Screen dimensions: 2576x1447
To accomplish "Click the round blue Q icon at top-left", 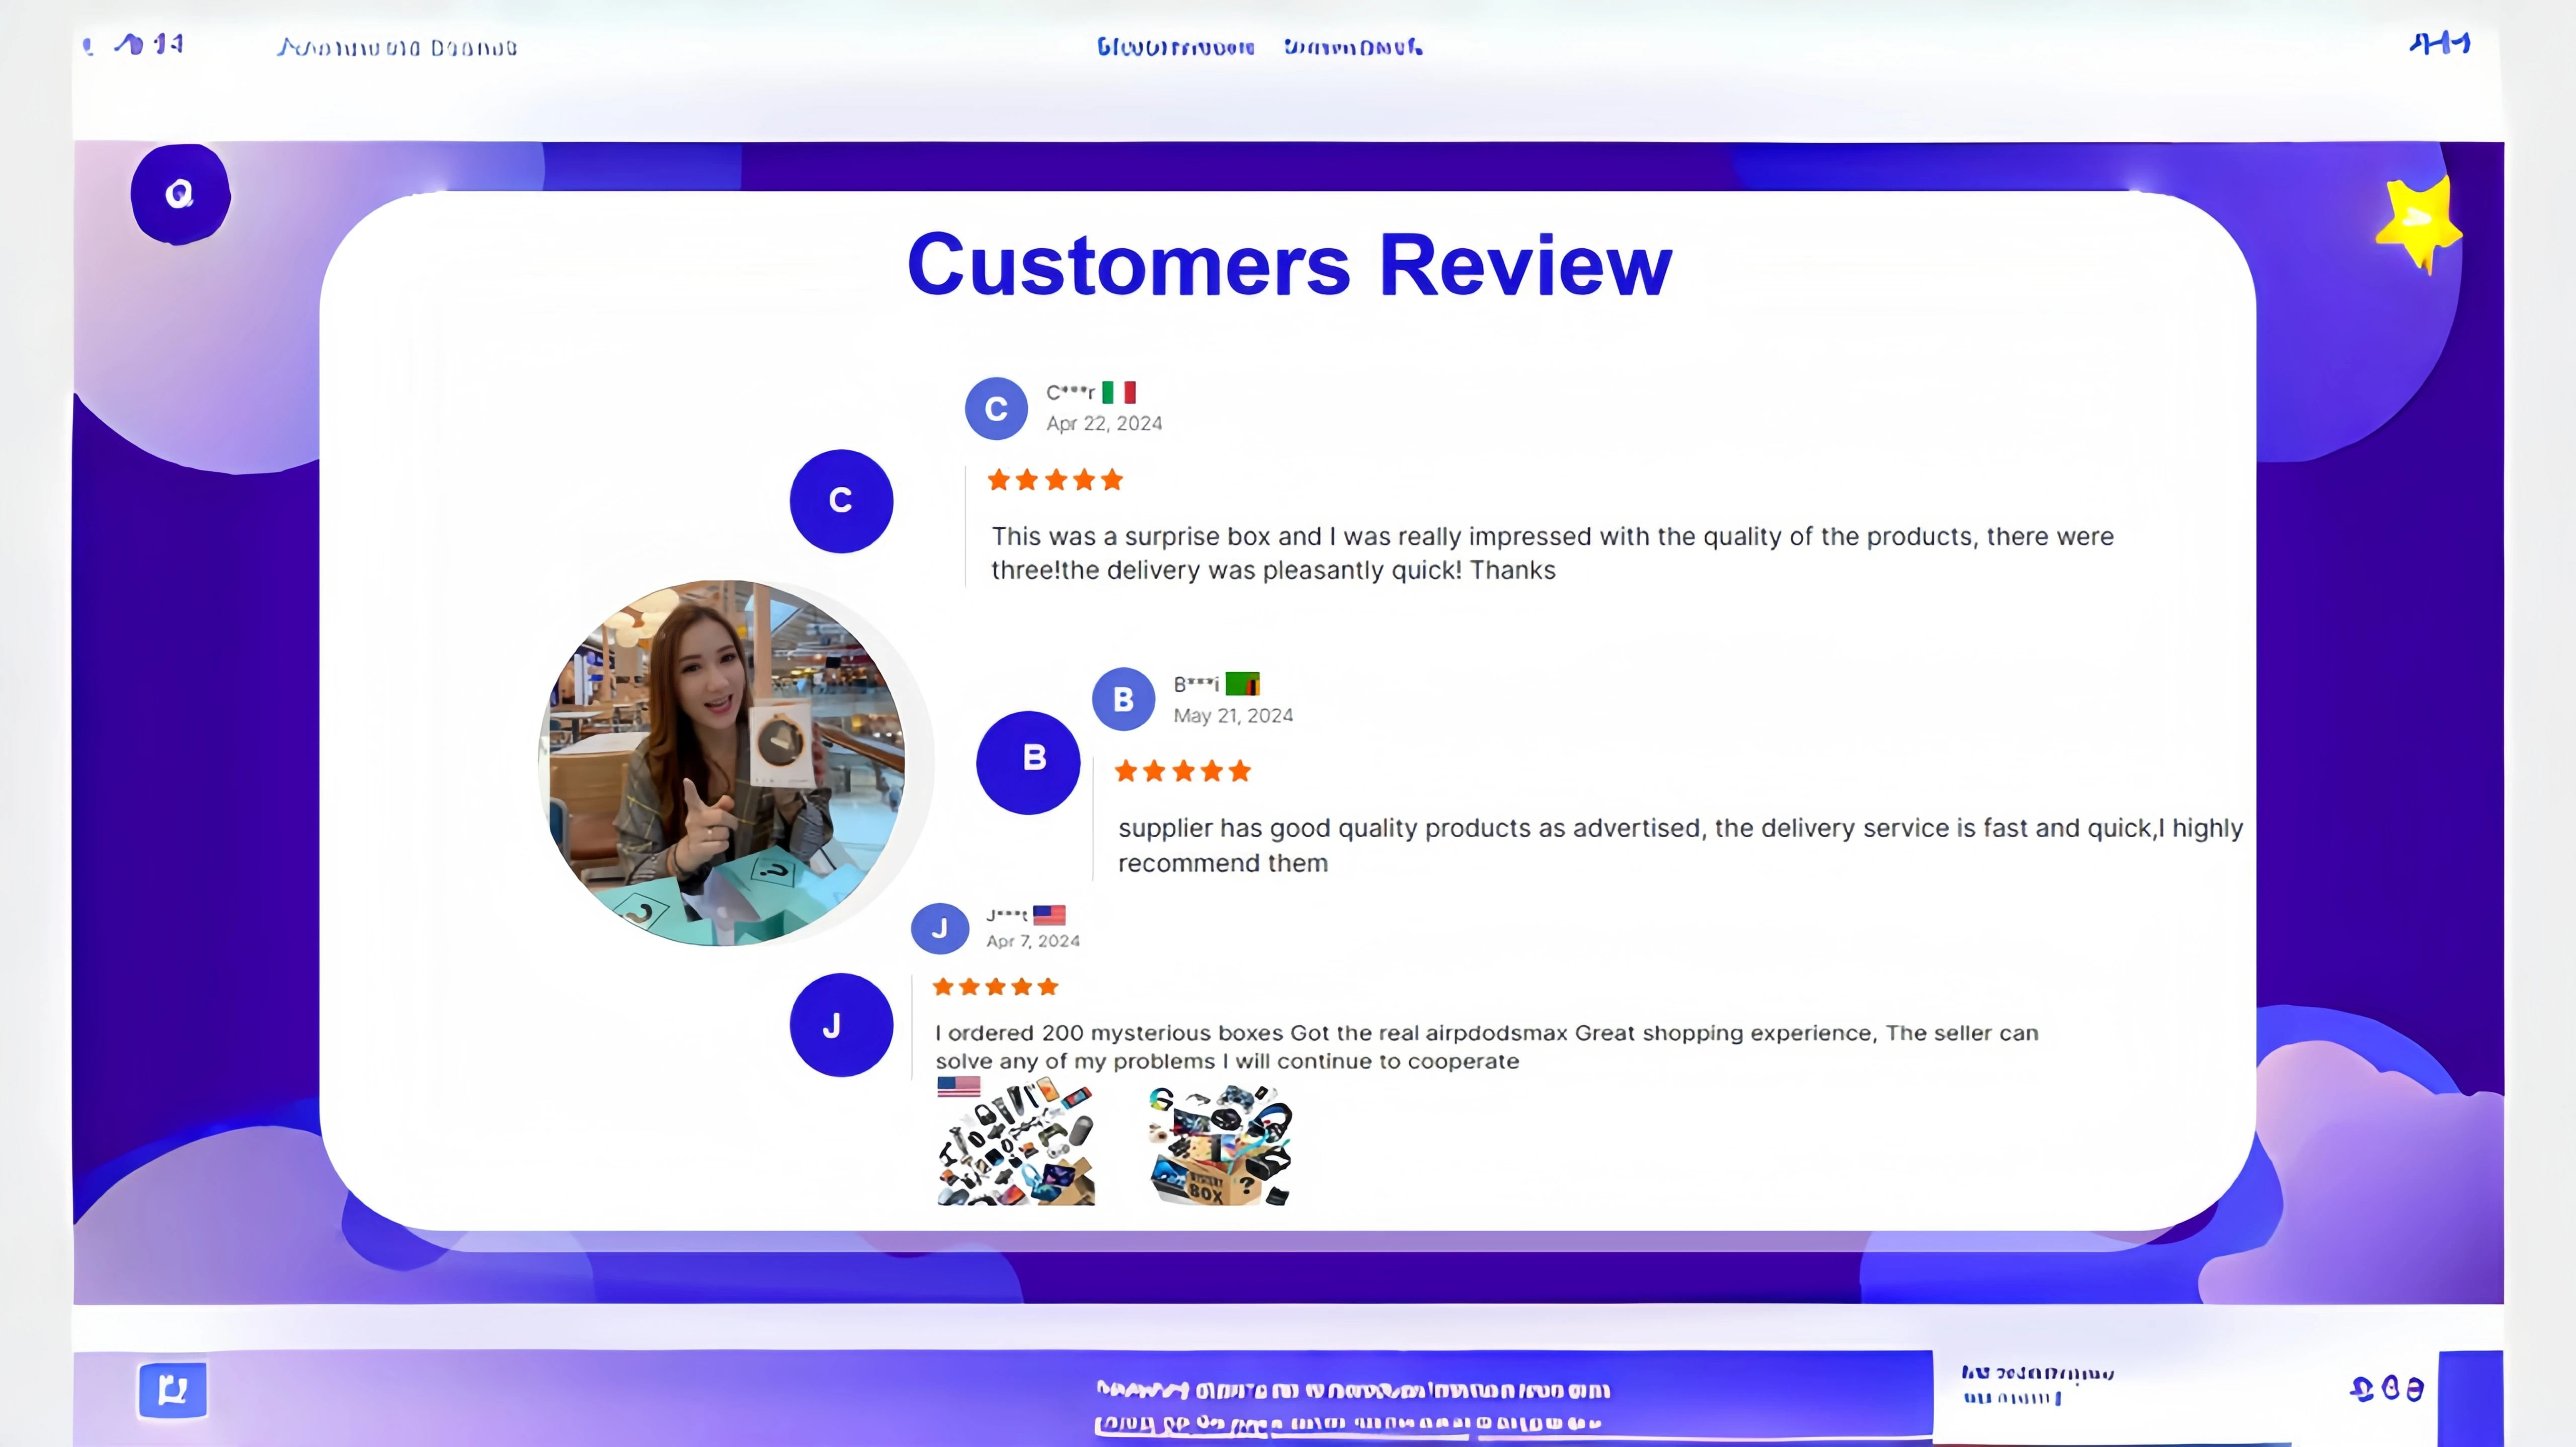I will (180, 194).
